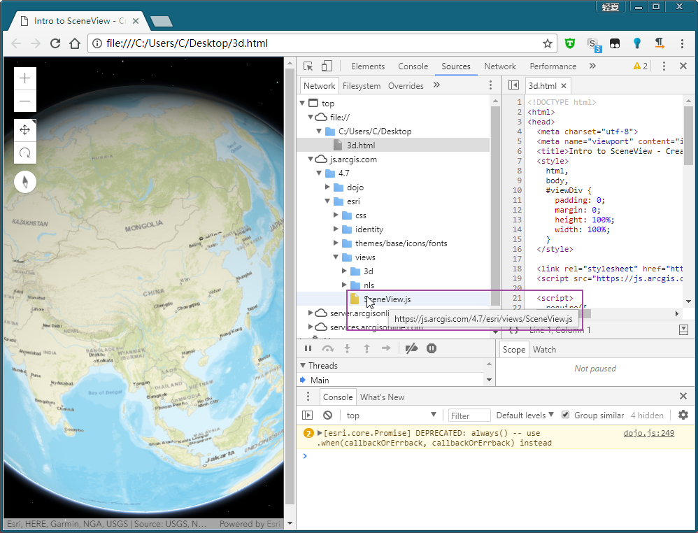The image size is (698, 533).
Task: Collapse the esri folder
Action: point(327,201)
